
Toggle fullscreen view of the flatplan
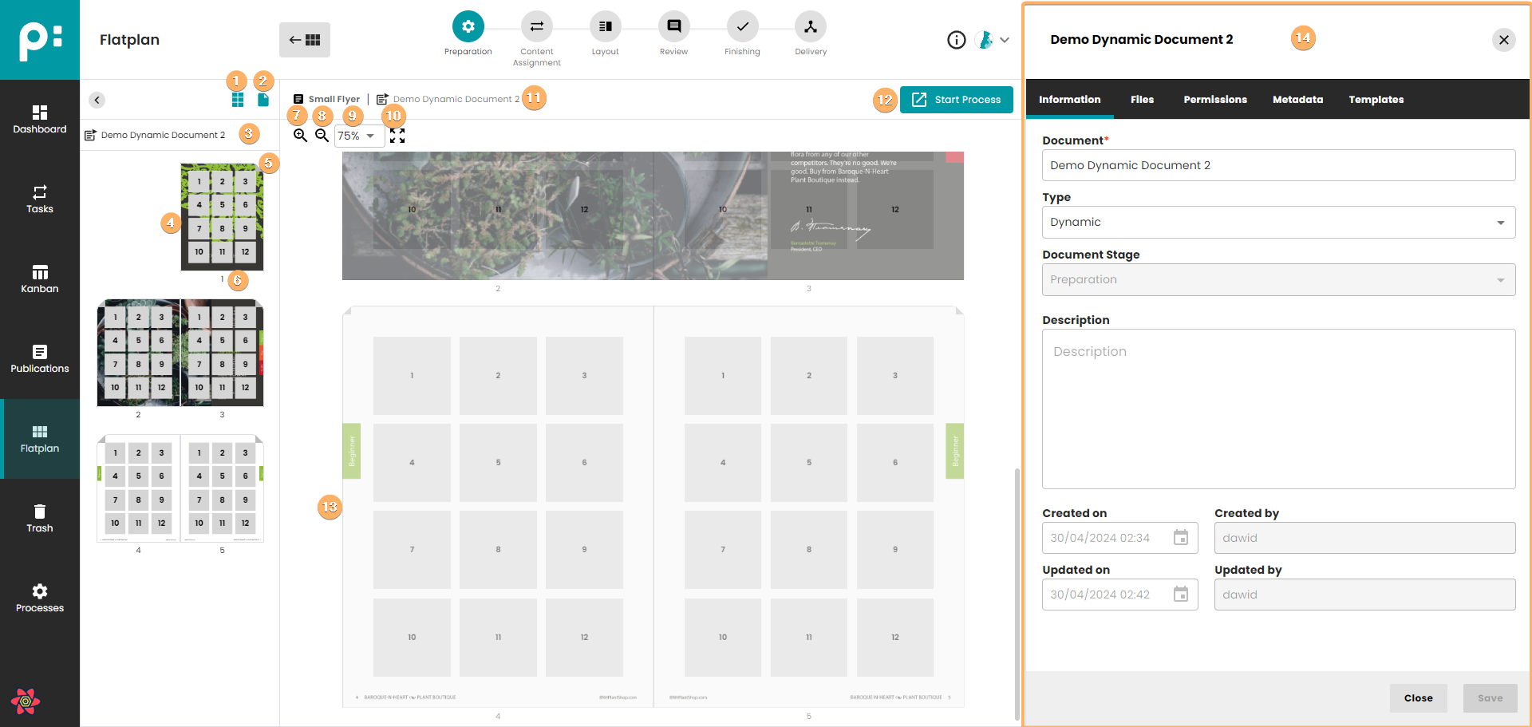397,136
